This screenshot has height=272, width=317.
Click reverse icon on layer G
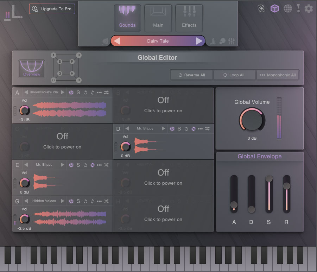coord(85,201)
